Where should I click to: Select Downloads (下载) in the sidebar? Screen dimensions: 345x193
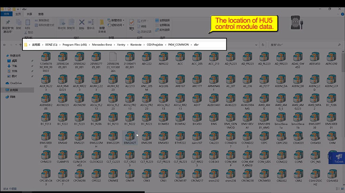click(12, 66)
